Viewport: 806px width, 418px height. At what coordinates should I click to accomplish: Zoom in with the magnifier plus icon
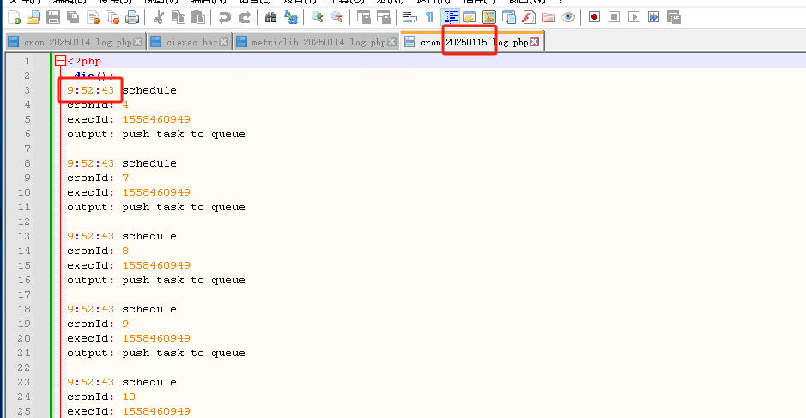point(317,17)
